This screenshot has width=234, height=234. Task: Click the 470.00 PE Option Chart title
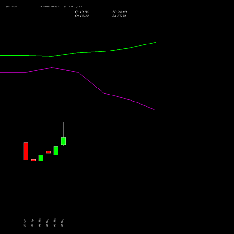click(x=64, y=7)
